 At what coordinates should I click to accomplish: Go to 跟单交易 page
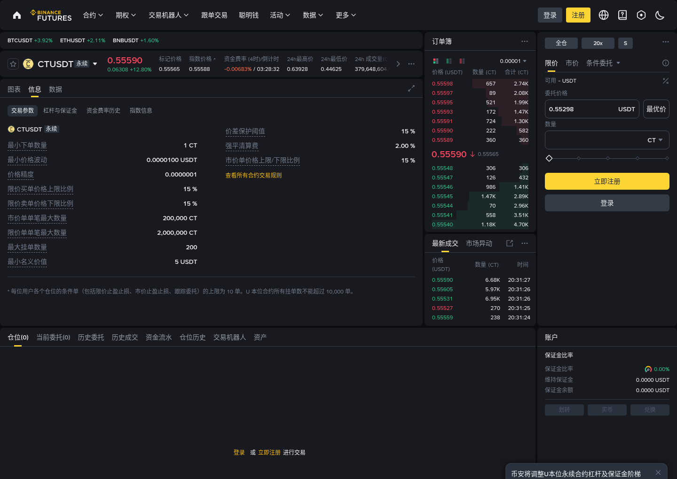(x=214, y=15)
